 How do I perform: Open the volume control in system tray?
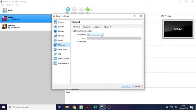pos(176,107)
